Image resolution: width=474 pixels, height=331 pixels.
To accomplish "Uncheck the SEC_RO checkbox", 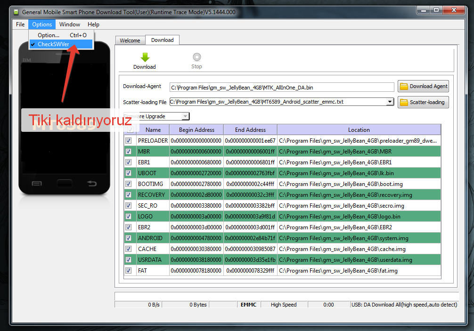I will pos(129,205).
